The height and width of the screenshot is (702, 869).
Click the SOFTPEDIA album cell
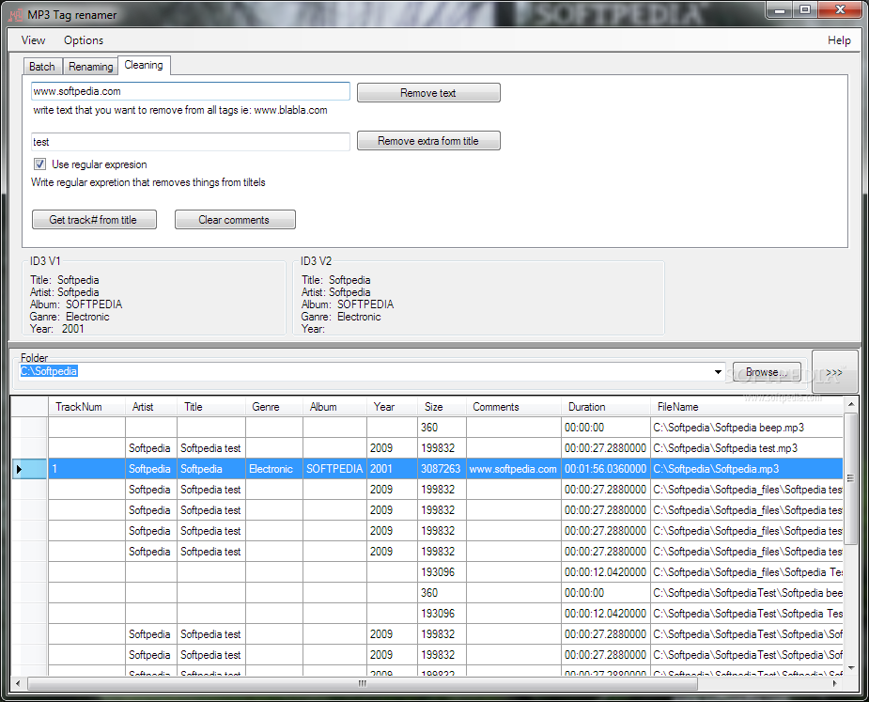pyautogui.click(x=334, y=469)
